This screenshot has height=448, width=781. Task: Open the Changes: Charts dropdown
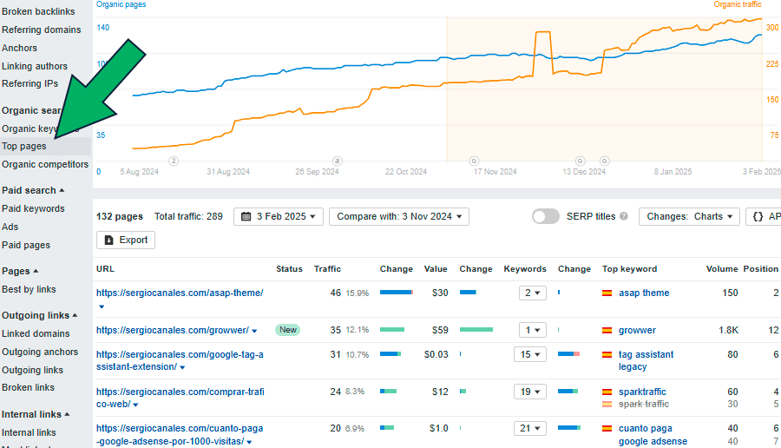[689, 216]
